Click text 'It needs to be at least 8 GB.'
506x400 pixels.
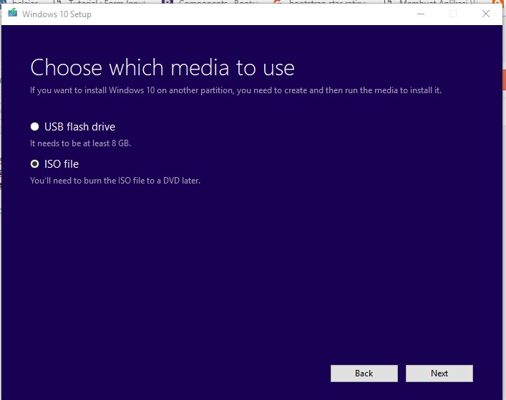click(x=80, y=143)
